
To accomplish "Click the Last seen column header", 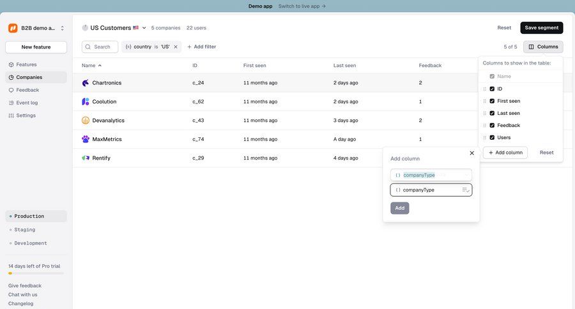I will 344,66.
